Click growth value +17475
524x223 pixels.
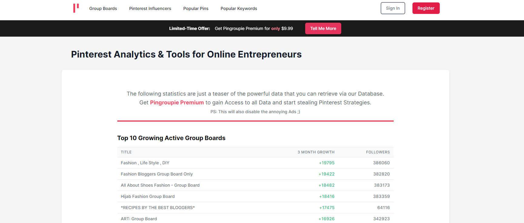(x=327, y=208)
